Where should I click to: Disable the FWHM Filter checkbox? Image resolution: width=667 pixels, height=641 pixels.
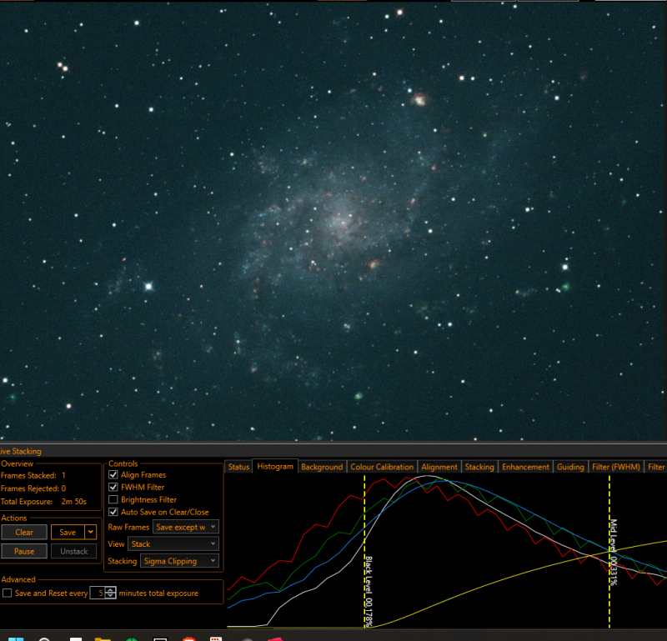(113, 488)
